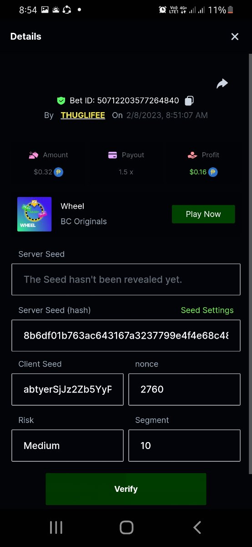The image size is (252, 547).
Task: Tap the share arrow icon
Action: (x=222, y=83)
